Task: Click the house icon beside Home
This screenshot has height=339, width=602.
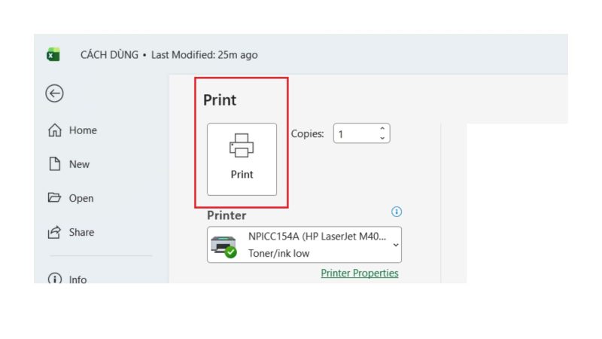Action: point(54,130)
